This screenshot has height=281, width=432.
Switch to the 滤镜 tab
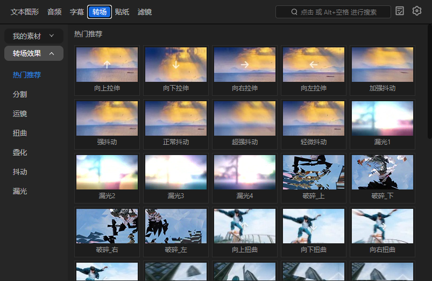(x=145, y=12)
